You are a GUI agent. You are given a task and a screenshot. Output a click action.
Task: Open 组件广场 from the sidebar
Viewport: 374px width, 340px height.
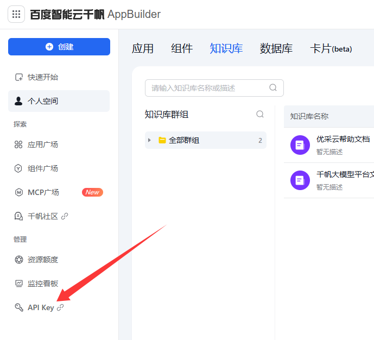43,168
